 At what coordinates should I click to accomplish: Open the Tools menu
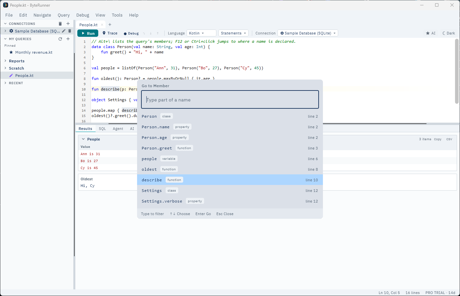[117, 15]
